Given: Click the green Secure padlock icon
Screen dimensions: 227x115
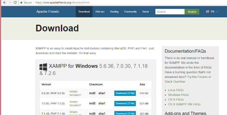Looking at the screenshot, I should point(21,2).
